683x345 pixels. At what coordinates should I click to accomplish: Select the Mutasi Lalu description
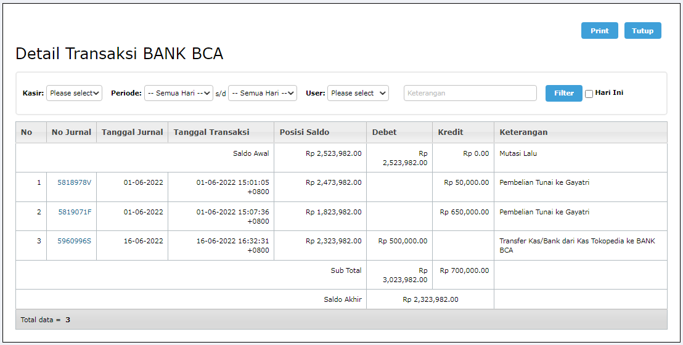518,153
